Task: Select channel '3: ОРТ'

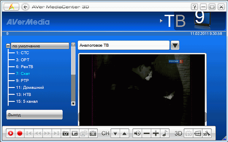Action: [x=23, y=60]
